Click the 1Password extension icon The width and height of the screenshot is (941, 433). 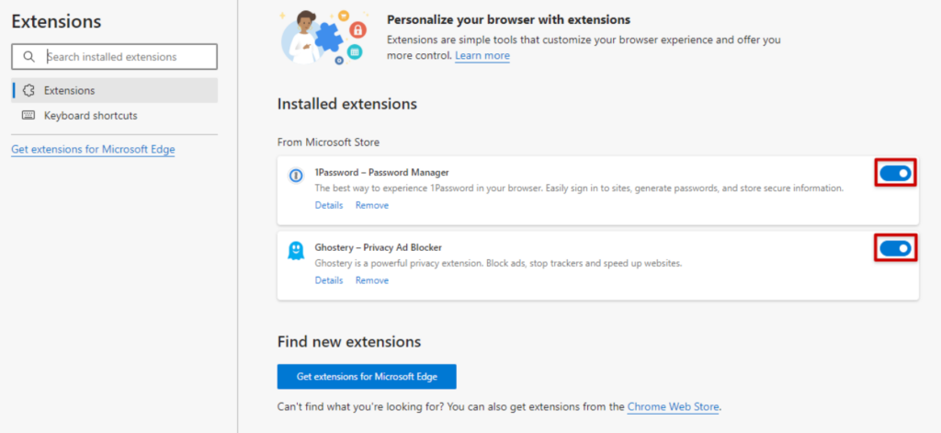coord(296,175)
